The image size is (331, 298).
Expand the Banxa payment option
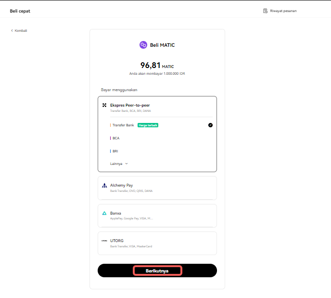pos(157,216)
